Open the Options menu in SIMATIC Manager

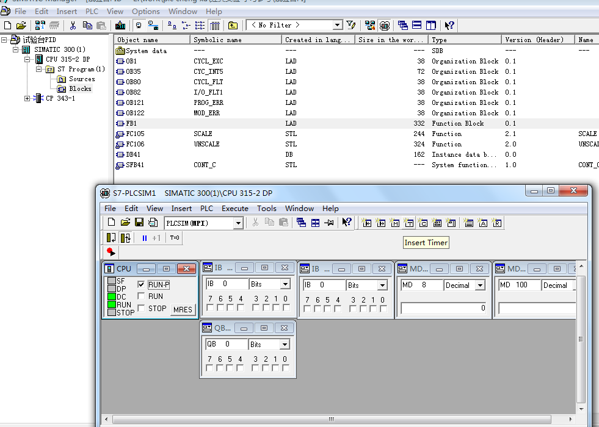(146, 12)
